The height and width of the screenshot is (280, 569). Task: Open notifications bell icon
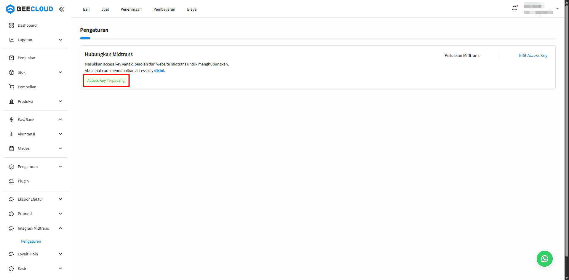pyautogui.click(x=514, y=9)
